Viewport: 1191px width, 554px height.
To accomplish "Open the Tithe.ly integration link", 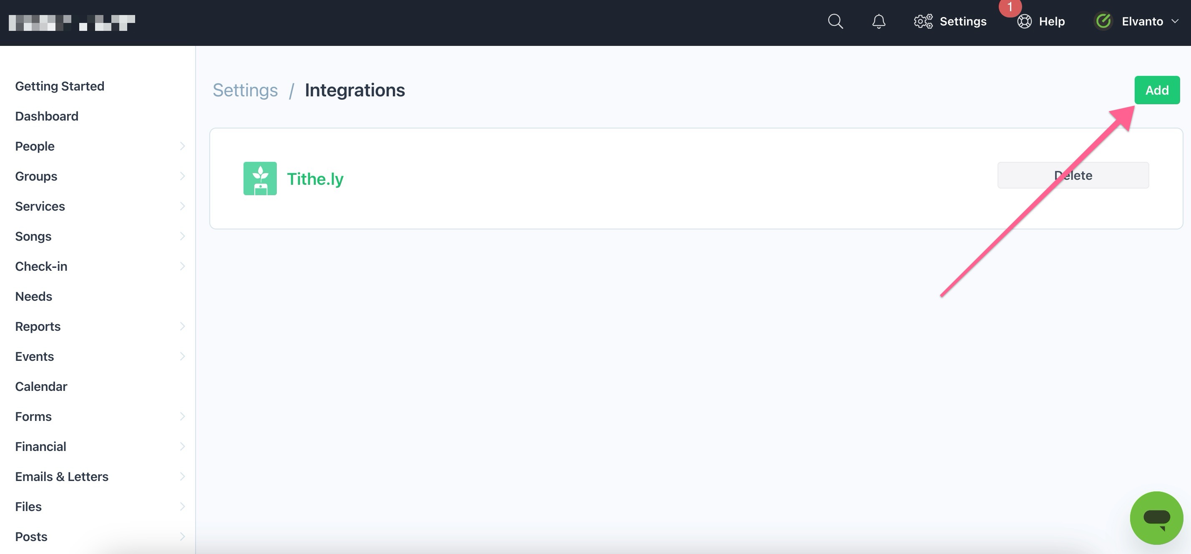I will point(315,179).
